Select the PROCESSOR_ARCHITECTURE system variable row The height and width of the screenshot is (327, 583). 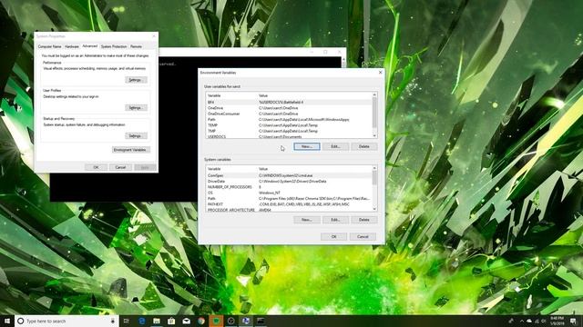[x=289, y=210]
